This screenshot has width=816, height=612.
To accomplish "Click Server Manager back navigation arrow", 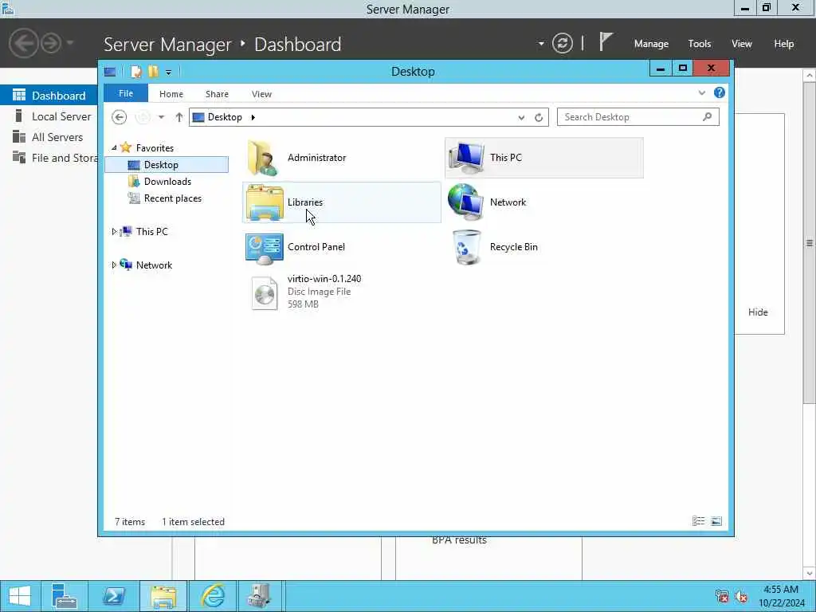I will click(23, 43).
